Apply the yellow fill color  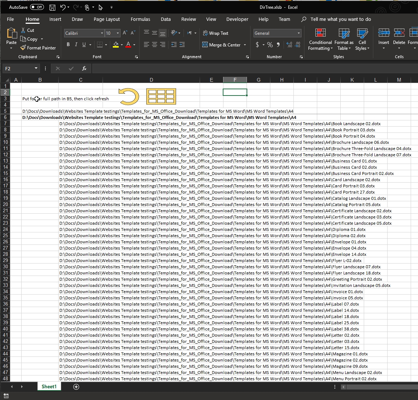coord(116,45)
